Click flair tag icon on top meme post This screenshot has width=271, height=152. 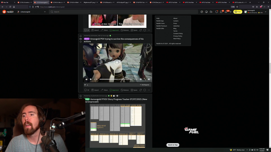click(x=141, y=30)
